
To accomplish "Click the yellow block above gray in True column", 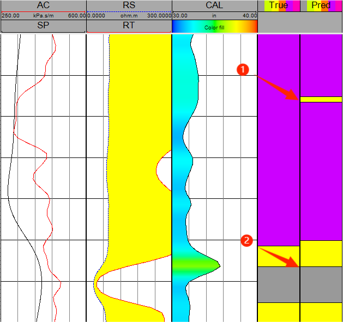I will click(278, 256).
